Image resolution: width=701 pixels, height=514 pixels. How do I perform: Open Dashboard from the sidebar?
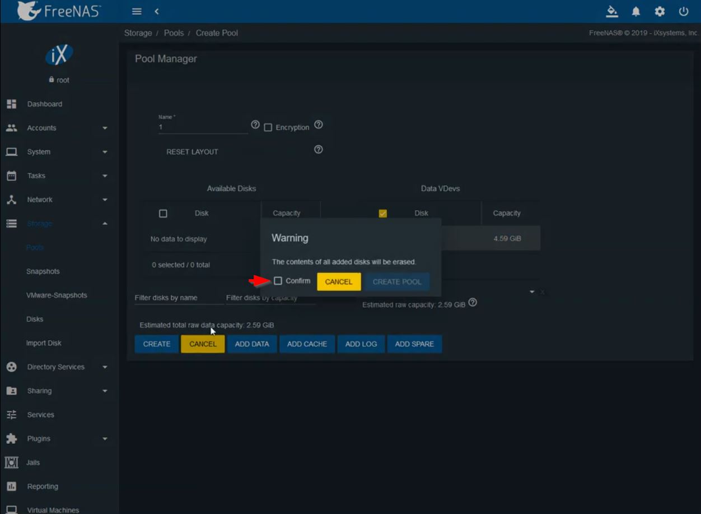45,104
